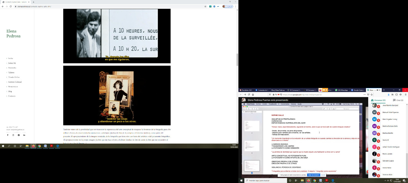The width and height of the screenshot is (408, 183).
Task: Open Gestión Cultural in the sidebar
Action: [15, 82]
